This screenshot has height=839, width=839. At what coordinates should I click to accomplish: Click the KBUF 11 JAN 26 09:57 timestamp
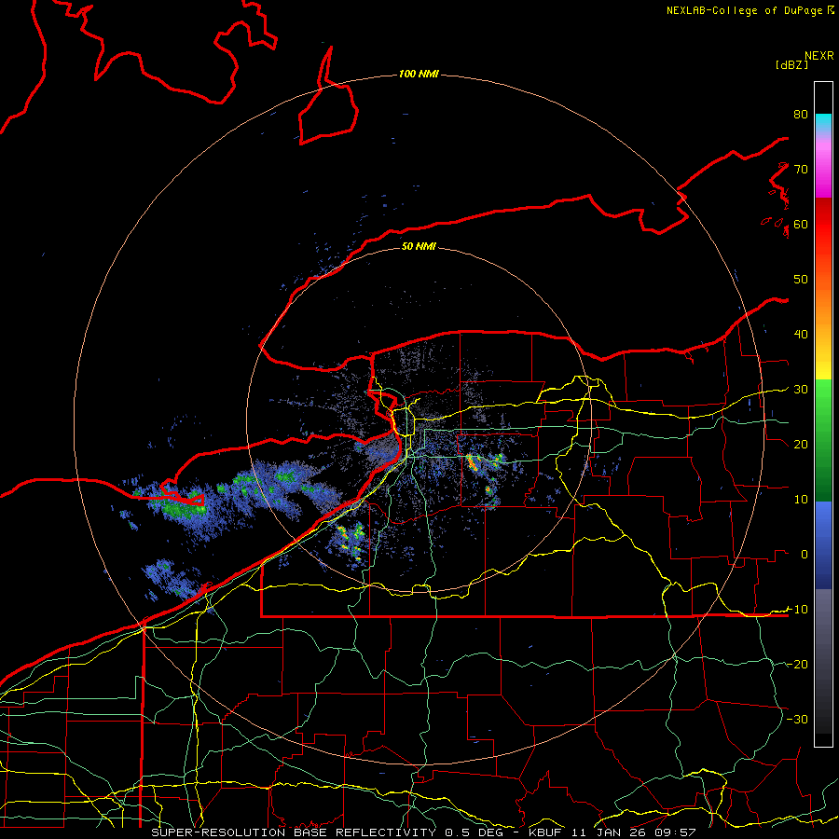click(612, 832)
